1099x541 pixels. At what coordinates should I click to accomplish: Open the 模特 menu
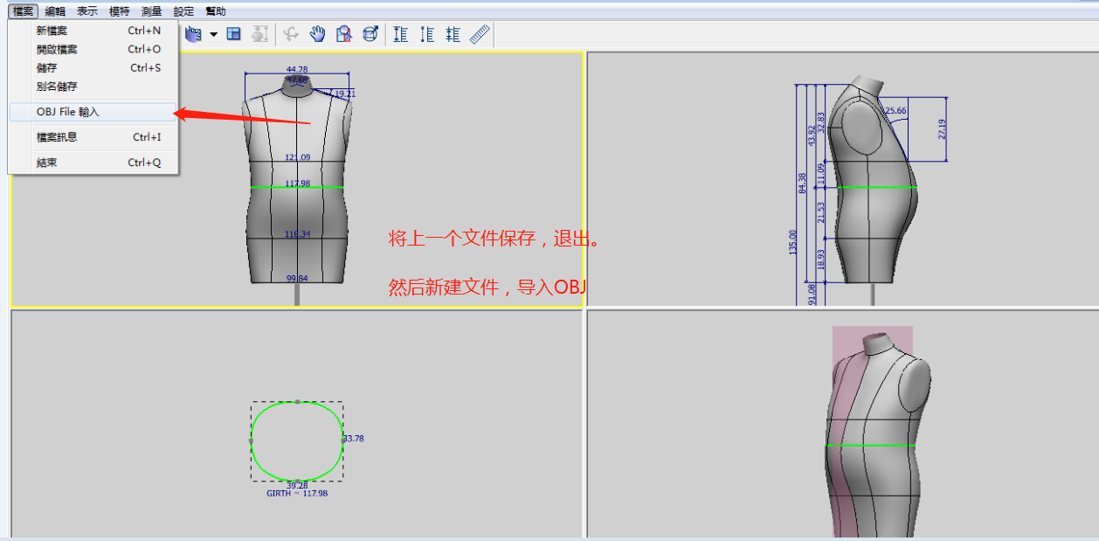tap(120, 11)
